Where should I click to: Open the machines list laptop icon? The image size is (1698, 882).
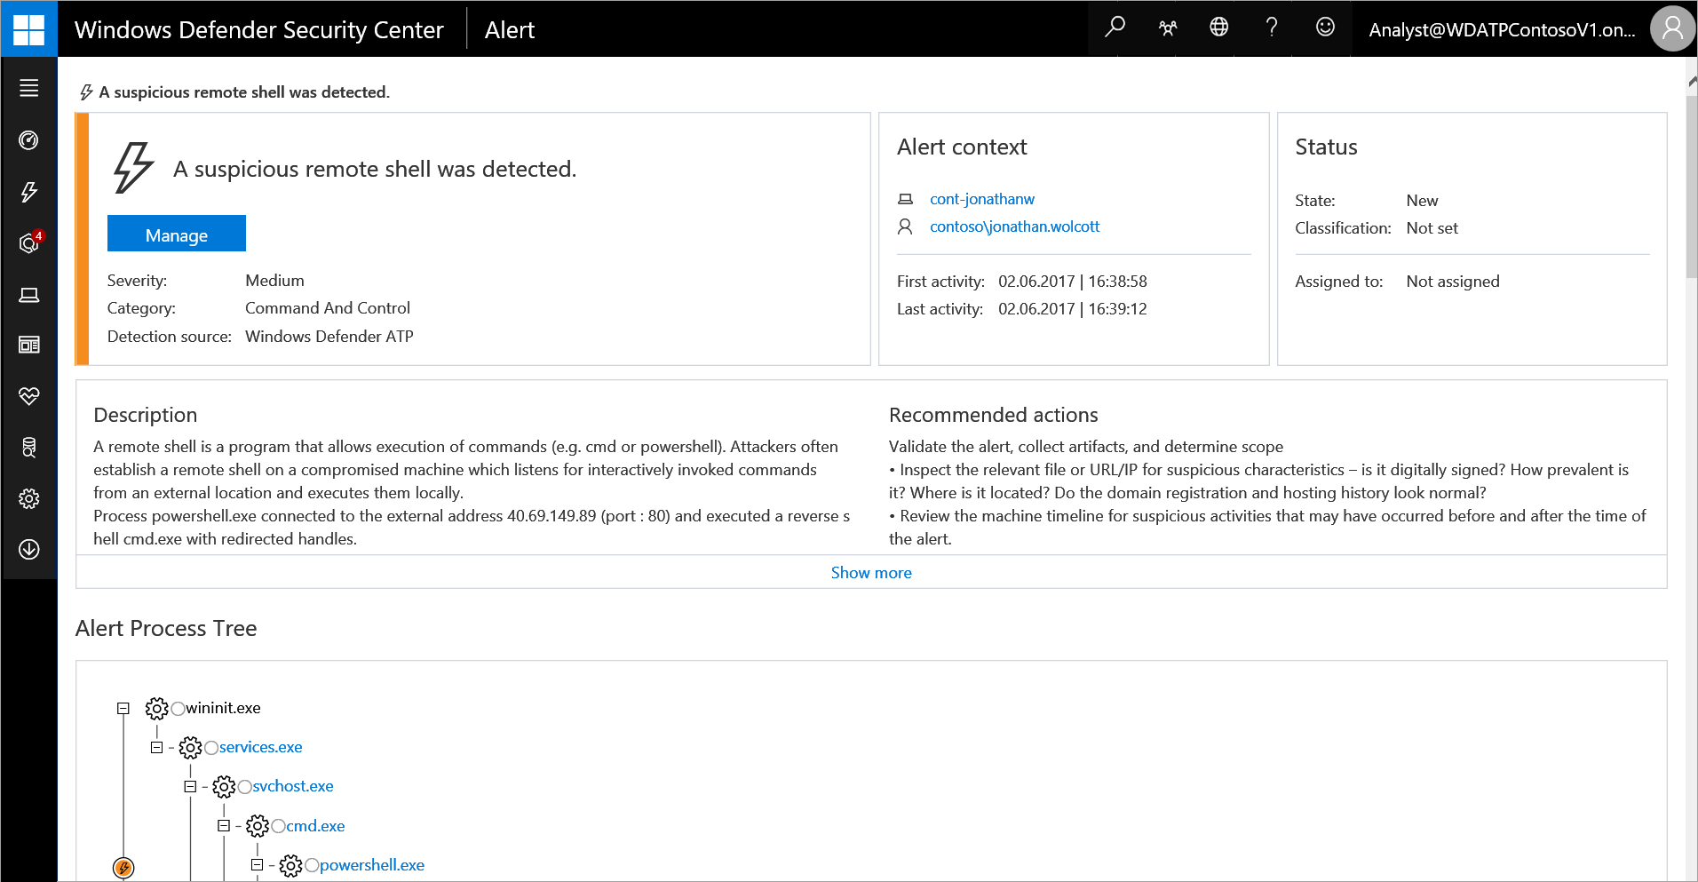click(x=28, y=295)
